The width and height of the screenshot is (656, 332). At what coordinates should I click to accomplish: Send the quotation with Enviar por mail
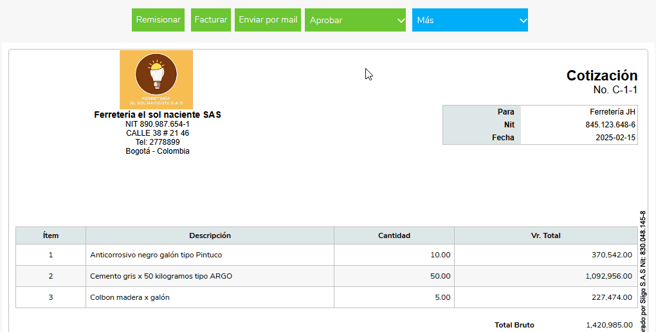pyautogui.click(x=268, y=20)
